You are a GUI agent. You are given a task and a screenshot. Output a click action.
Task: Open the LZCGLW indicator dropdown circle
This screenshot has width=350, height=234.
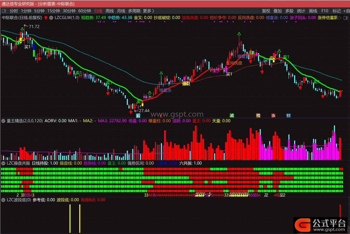coord(51,18)
